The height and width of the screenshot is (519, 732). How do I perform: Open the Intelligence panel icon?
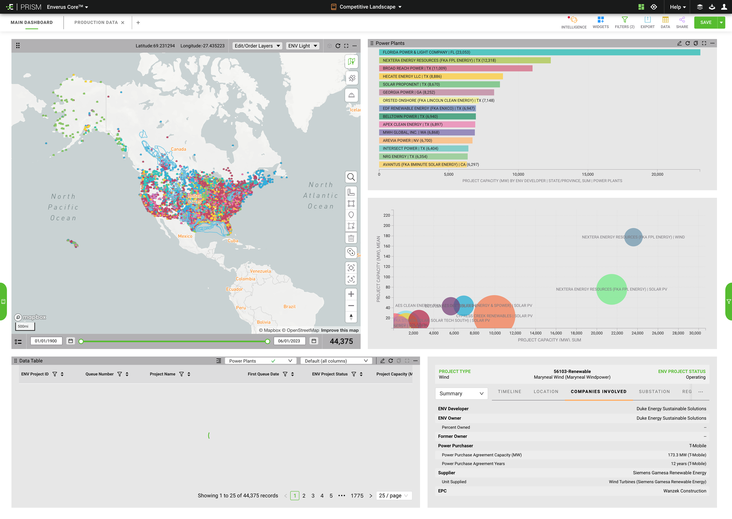click(x=574, y=20)
